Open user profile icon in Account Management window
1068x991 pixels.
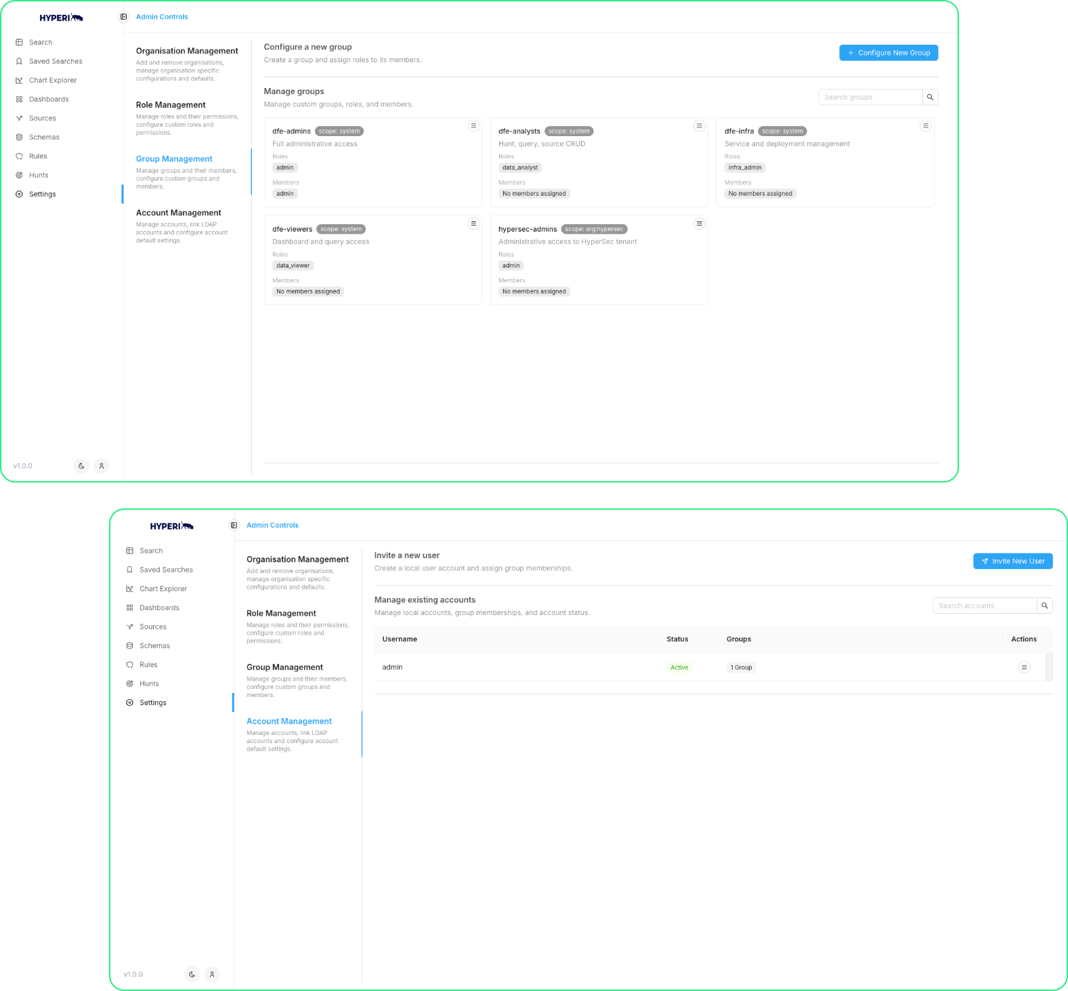click(212, 974)
